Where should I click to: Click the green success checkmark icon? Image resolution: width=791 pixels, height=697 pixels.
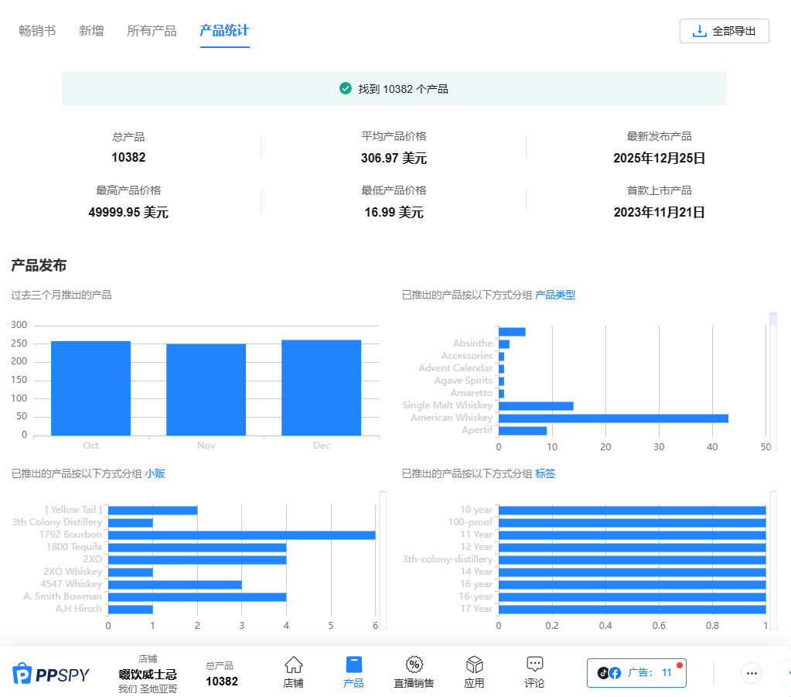coord(346,89)
